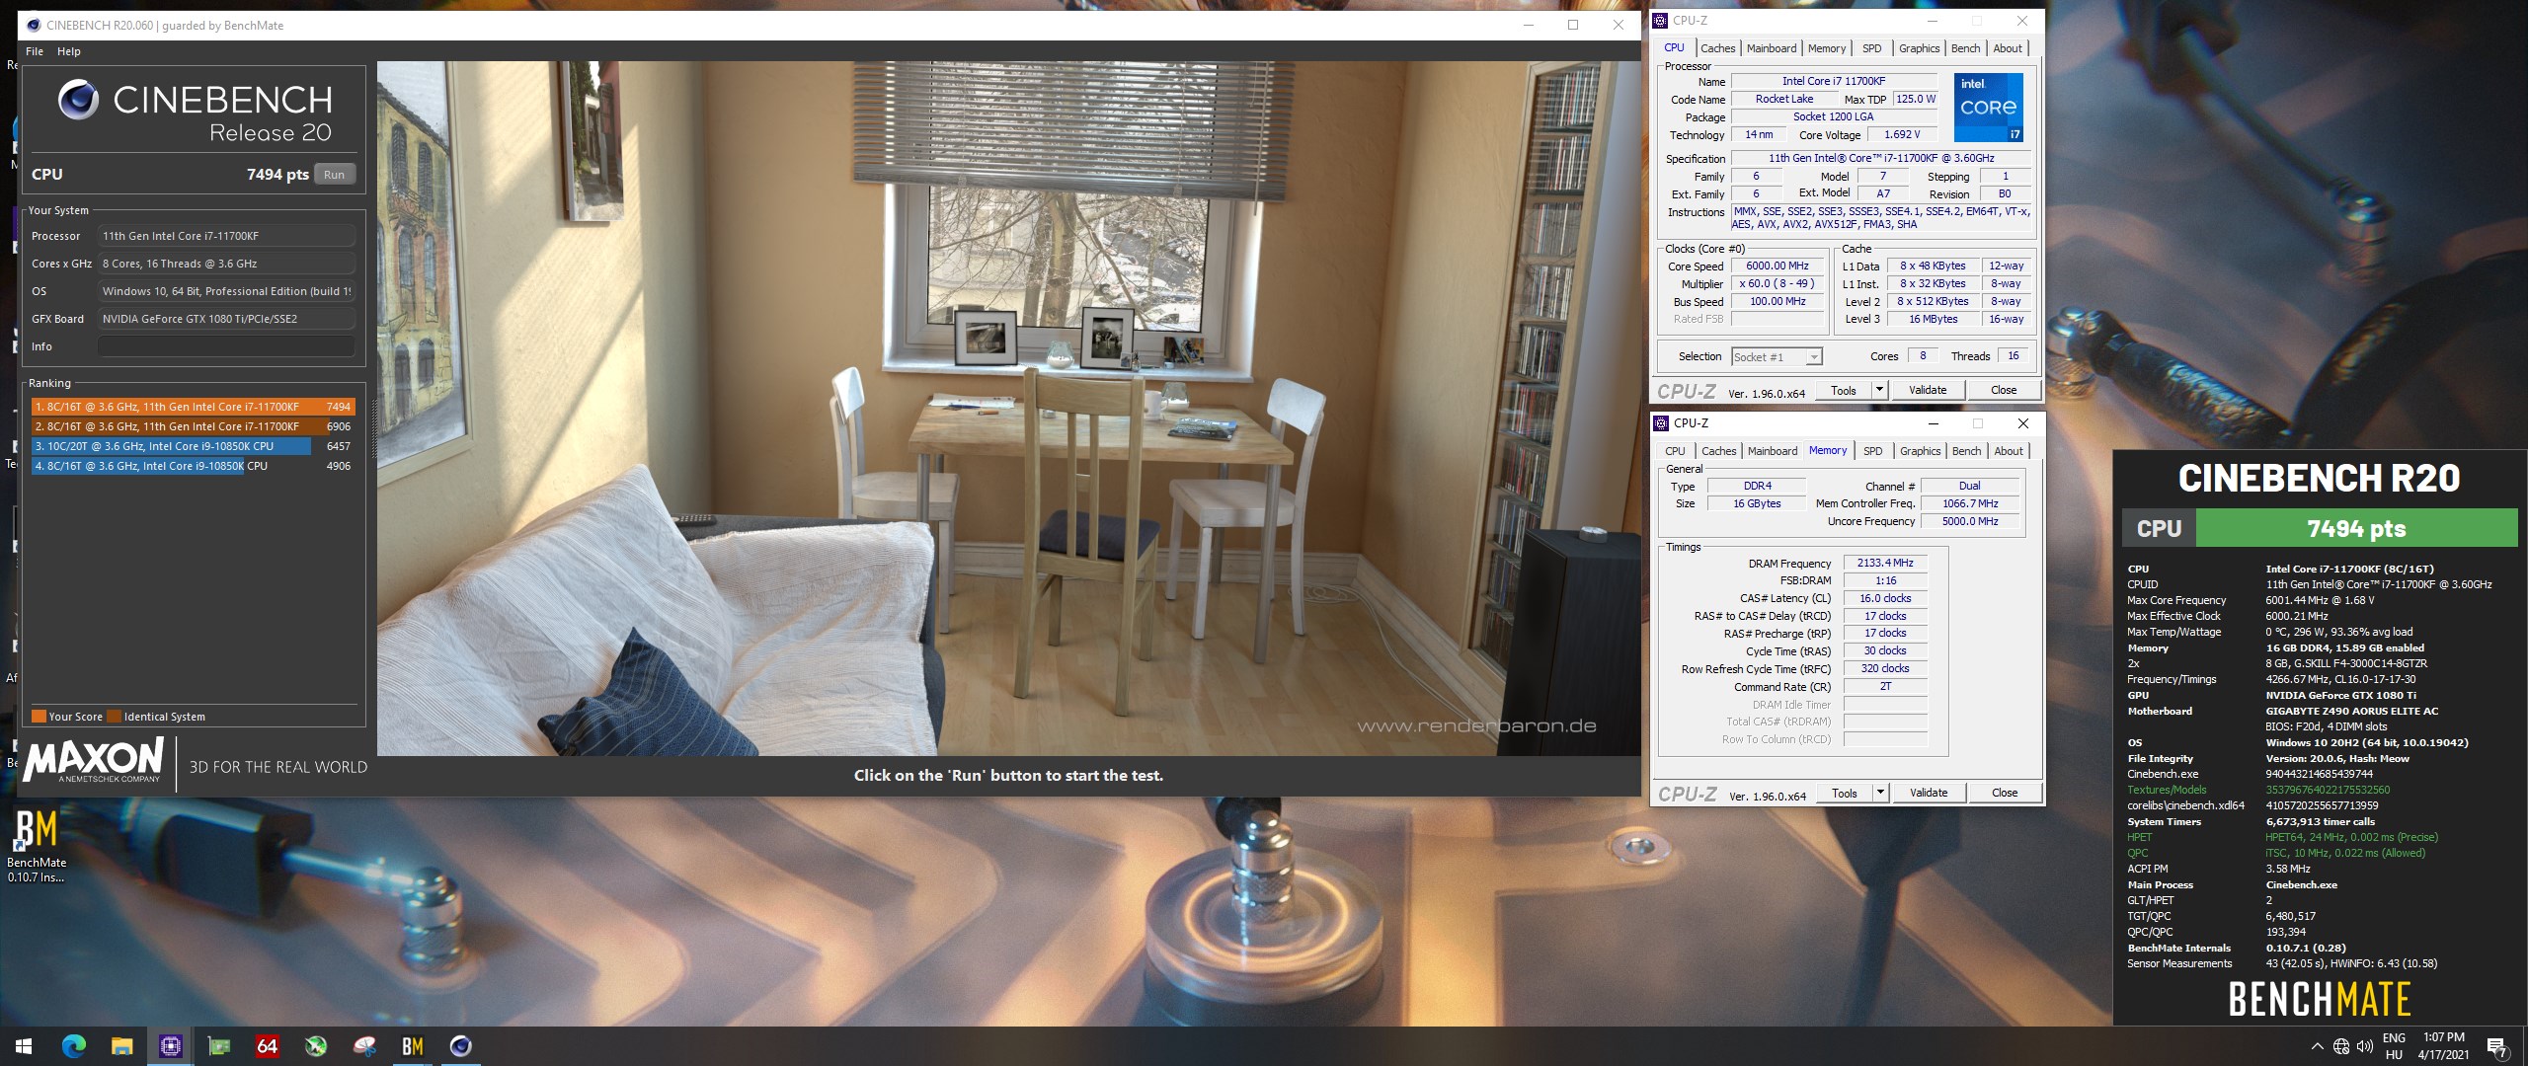Open the ENG HU language switcher
2528x1066 pixels.
pos(2394,1046)
